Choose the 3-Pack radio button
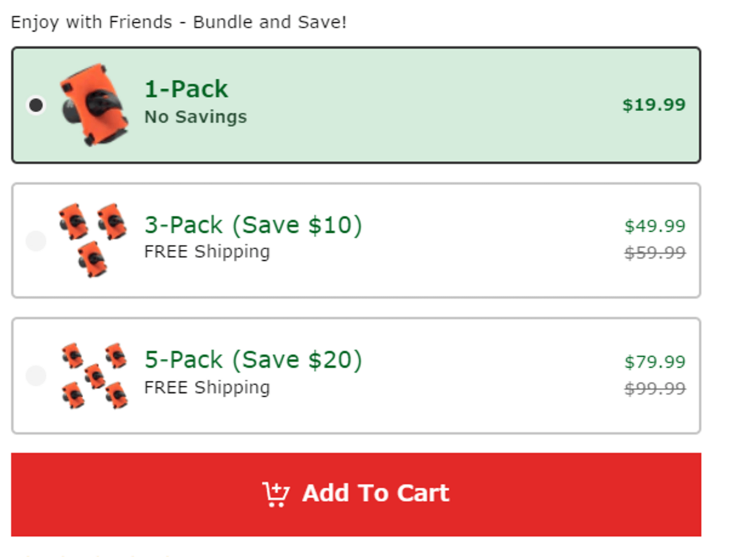This screenshot has width=740, height=557. 35,241
